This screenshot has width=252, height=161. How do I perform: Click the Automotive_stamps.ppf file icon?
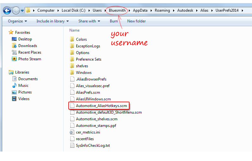click(x=72, y=126)
